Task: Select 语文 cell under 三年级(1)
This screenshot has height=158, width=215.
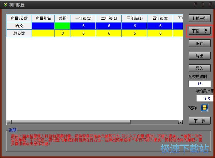Action: coord(134,26)
